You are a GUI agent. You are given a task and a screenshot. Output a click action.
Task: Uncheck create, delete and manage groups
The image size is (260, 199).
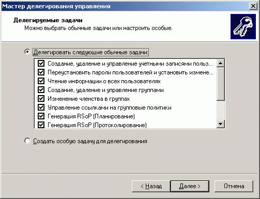click(41, 90)
